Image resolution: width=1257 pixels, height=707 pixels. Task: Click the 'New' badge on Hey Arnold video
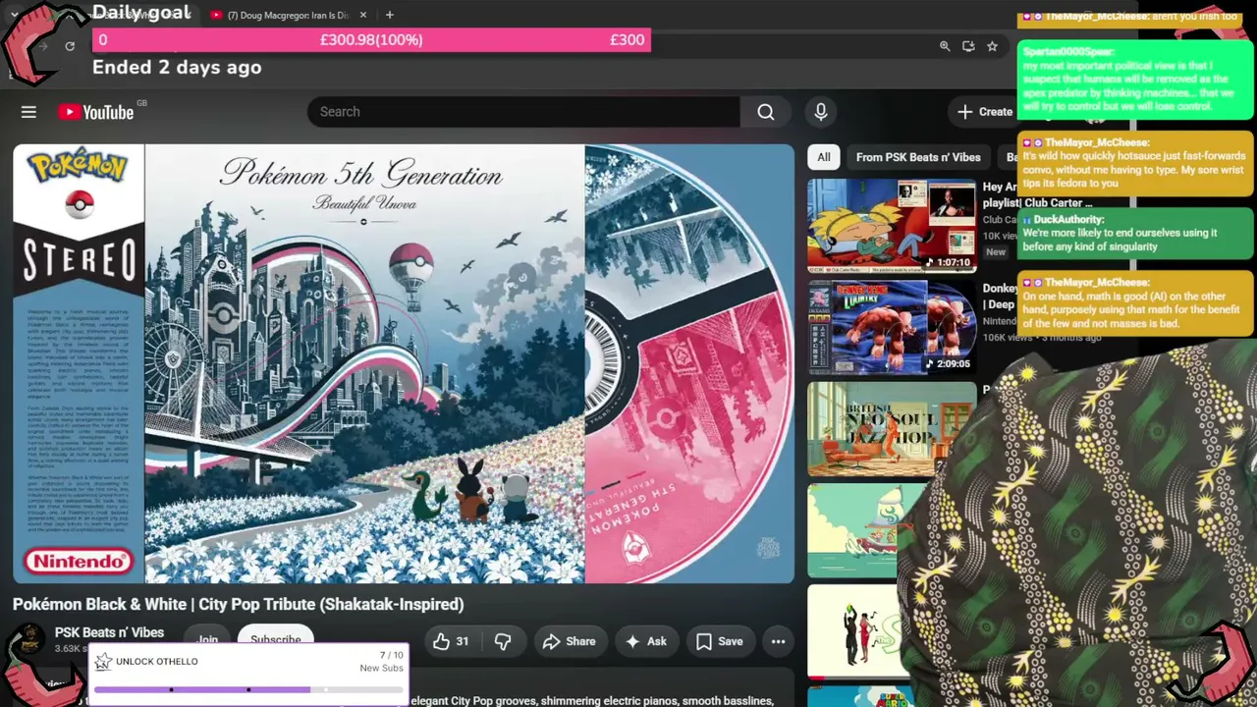pos(996,252)
